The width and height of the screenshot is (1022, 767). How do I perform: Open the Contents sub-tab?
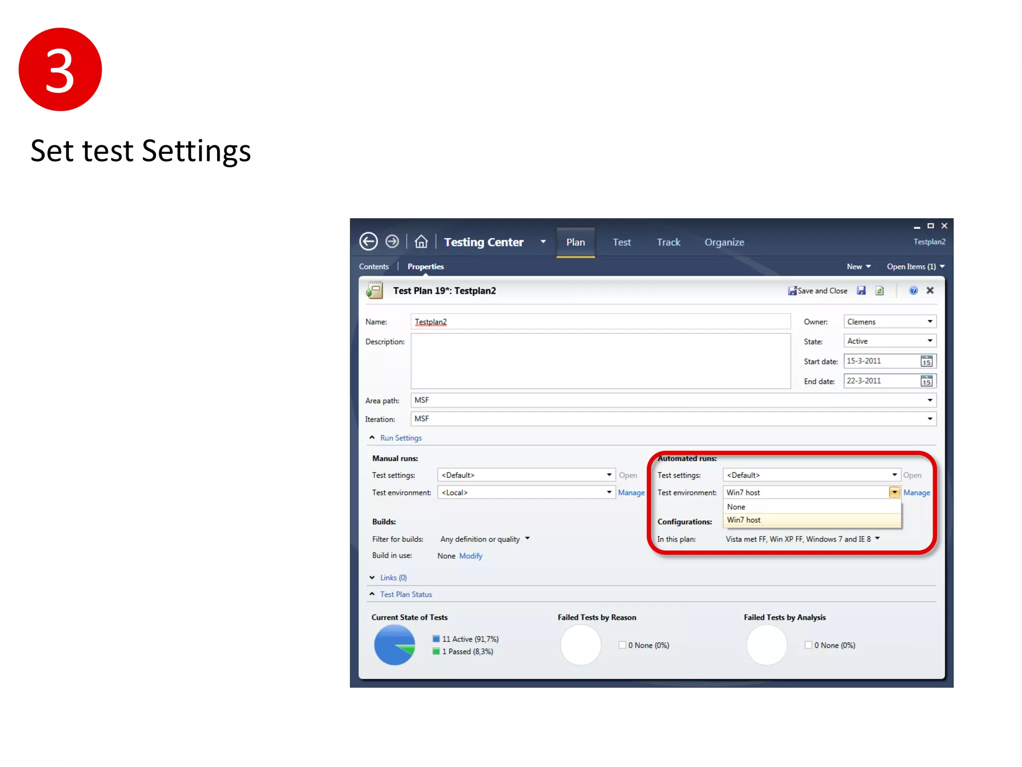click(x=374, y=267)
